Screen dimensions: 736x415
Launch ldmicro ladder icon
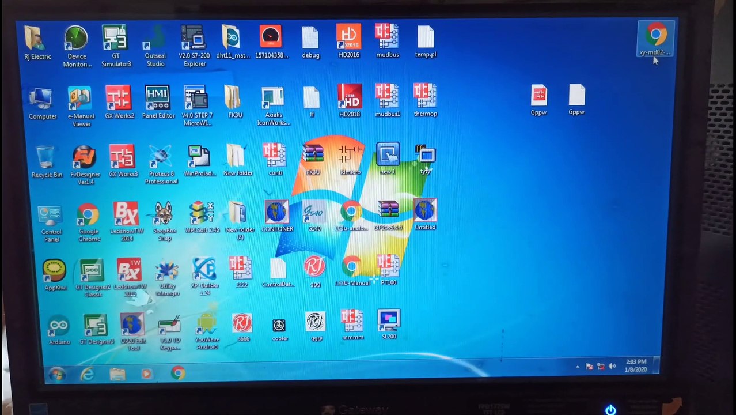click(x=350, y=159)
